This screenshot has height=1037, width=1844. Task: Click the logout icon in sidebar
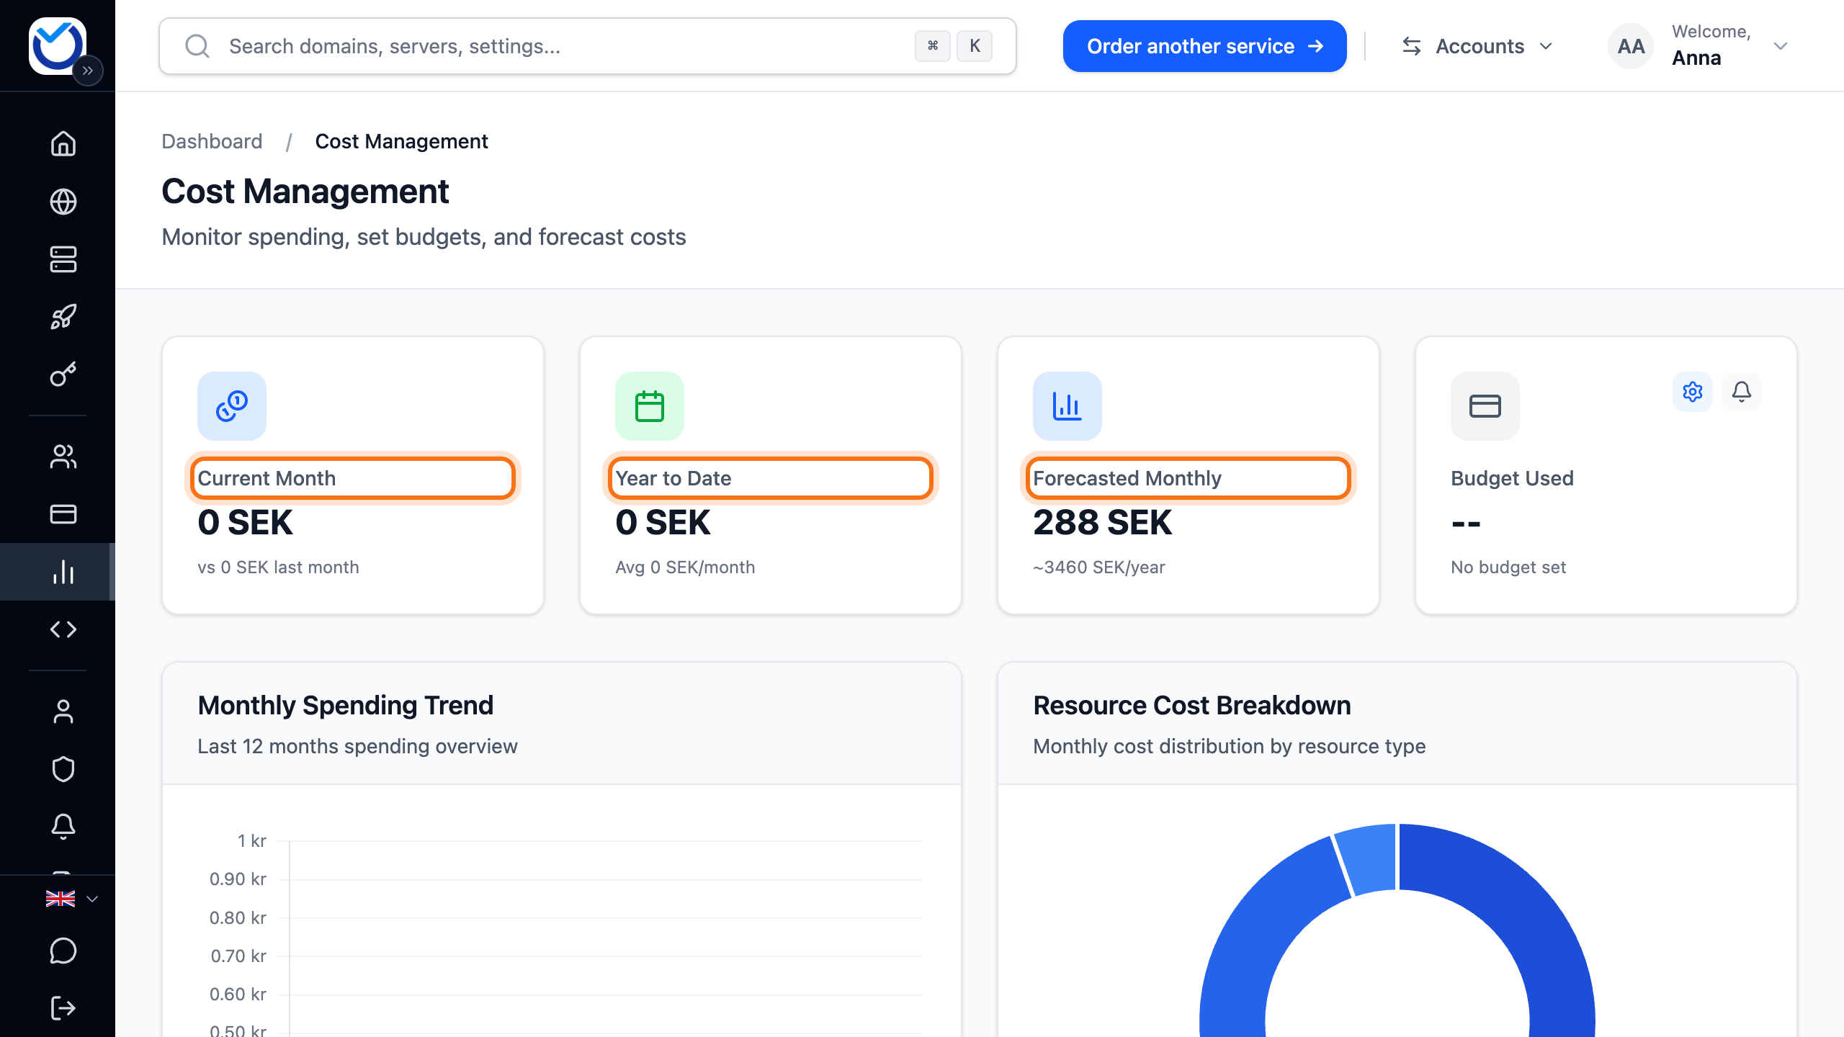[x=63, y=1008]
